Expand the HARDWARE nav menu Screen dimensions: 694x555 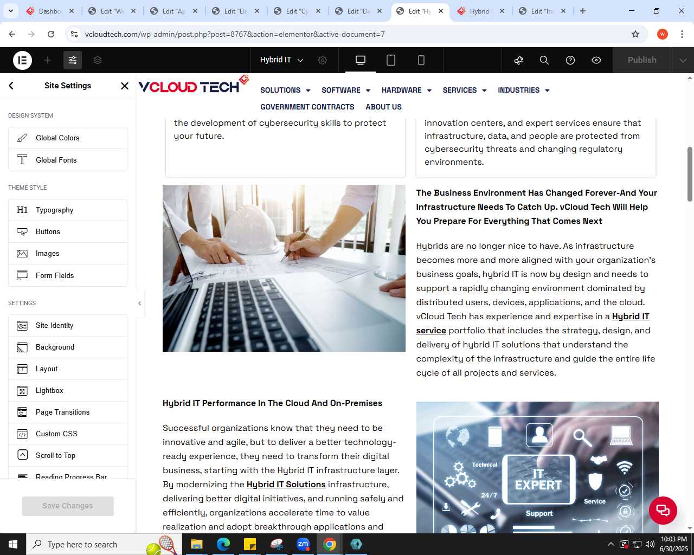[407, 90]
